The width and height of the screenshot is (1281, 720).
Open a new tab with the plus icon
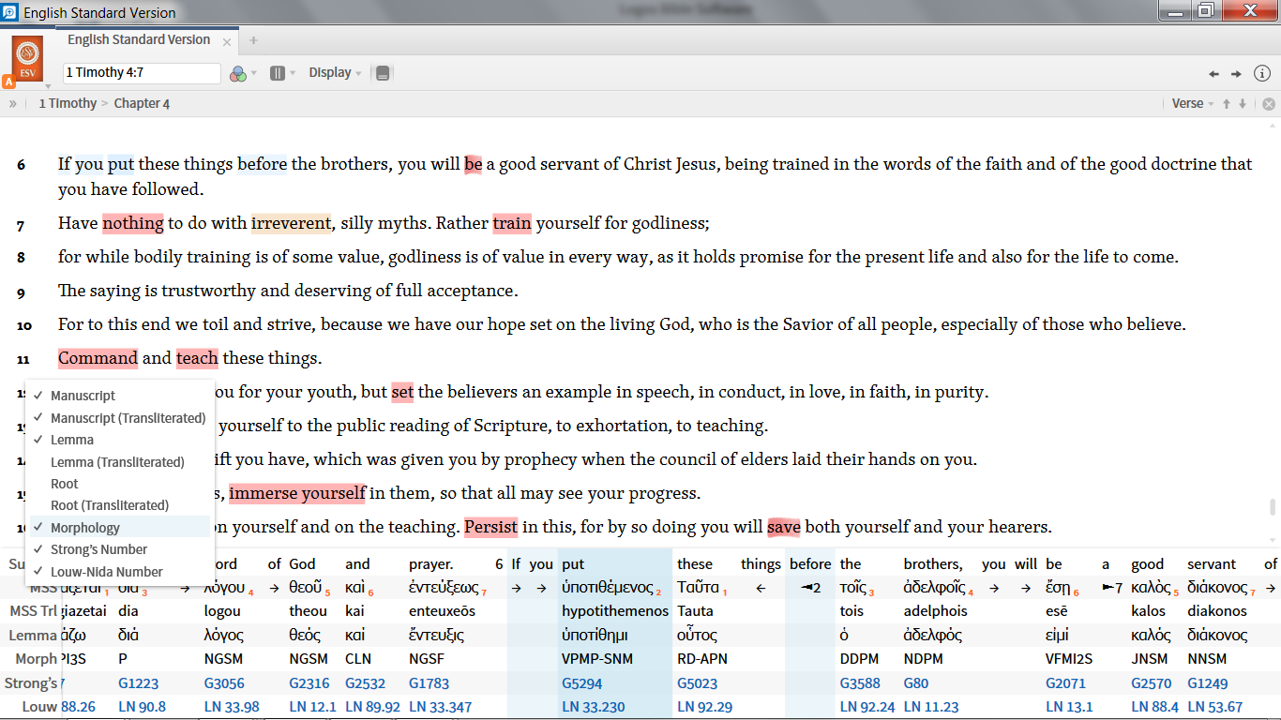253,40
